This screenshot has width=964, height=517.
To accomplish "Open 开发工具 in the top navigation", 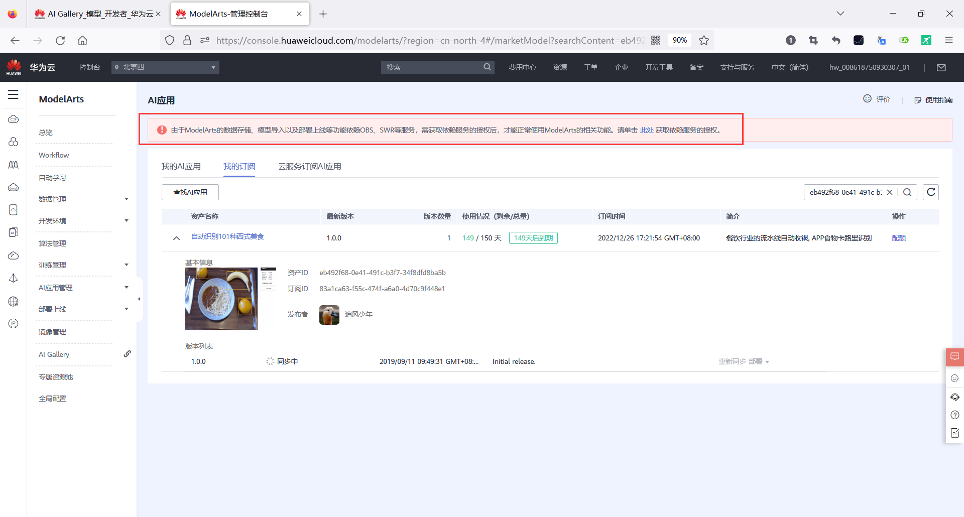I will point(659,67).
